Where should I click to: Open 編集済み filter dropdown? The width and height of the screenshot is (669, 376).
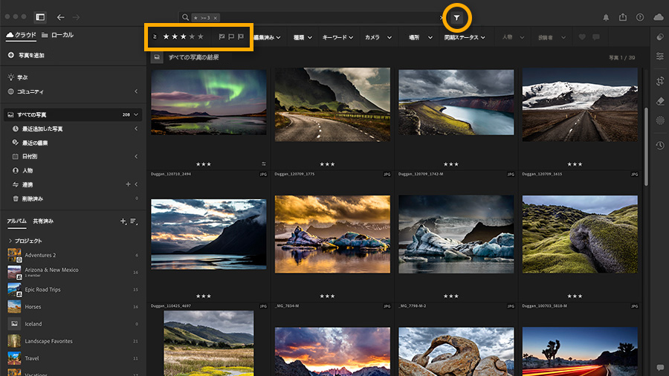267,37
